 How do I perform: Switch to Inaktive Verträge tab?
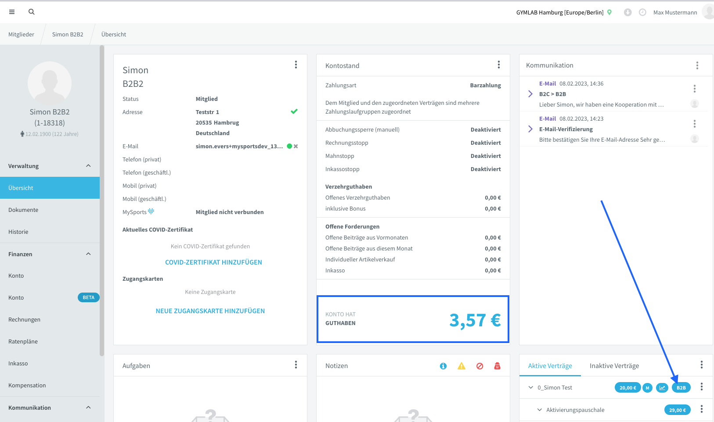(x=614, y=366)
